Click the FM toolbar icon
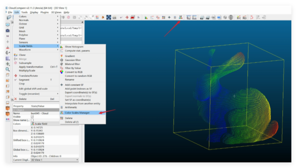 click(208, 18)
